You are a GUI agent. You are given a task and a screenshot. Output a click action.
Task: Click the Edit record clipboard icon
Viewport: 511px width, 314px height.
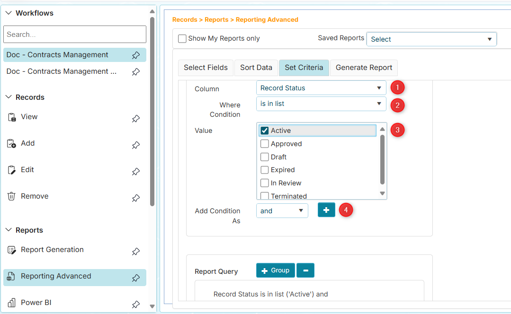tap(12, 170)
